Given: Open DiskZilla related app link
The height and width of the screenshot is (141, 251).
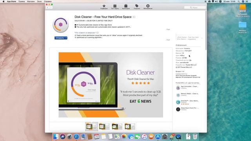Looking at the screenshot, I should [x=190, y=101].
